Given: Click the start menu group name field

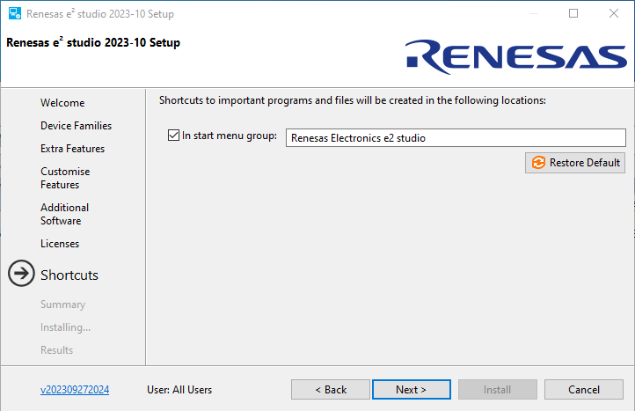Looking at the screenshot, I should pyautogui.click(x=455, y=137).
